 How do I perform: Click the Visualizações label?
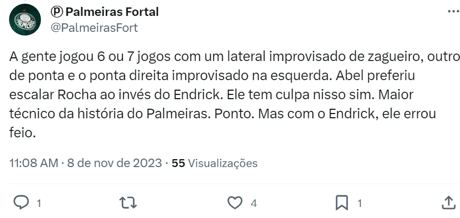point(223,163)
